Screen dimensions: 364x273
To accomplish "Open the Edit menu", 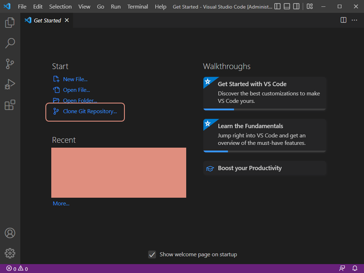I will click(x=37, y=6).
